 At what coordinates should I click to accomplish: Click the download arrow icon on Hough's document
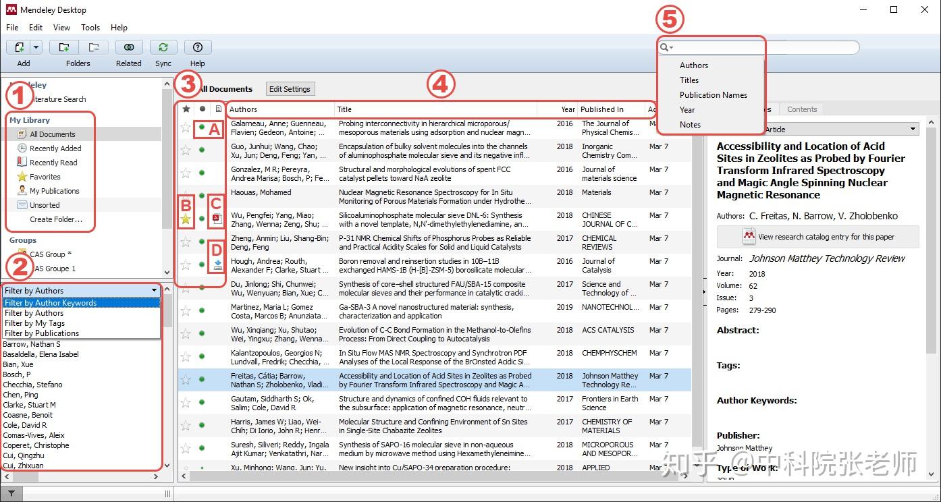217,264
